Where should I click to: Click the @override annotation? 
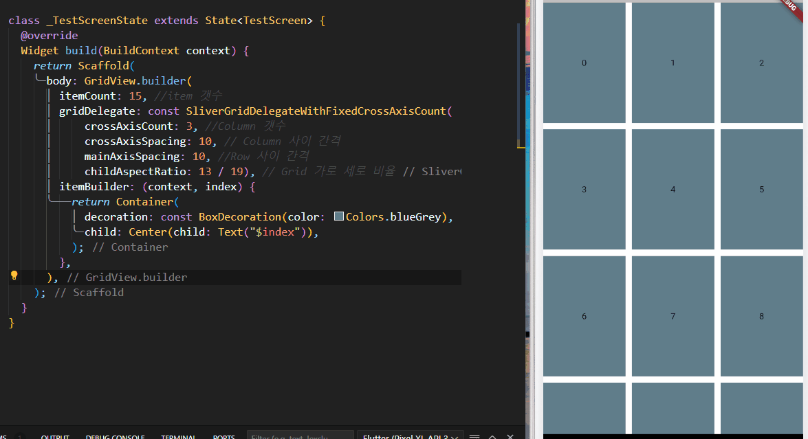point(49,36)
